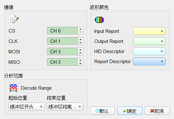Screen dimensions: 174x119
Task: Click the Decode Range label
Action: pos(36,88)
